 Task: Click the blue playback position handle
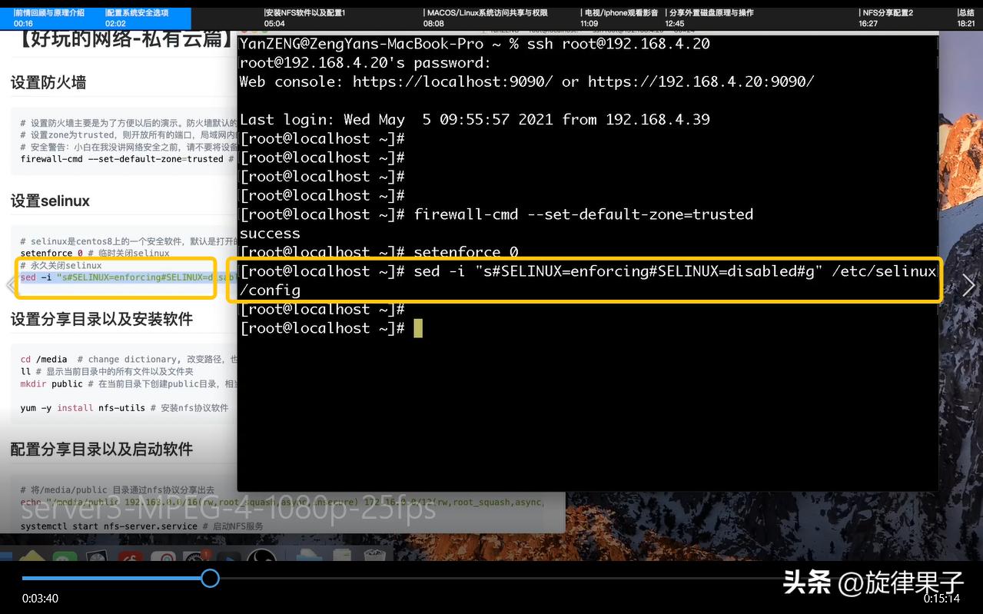click(210, 578)
